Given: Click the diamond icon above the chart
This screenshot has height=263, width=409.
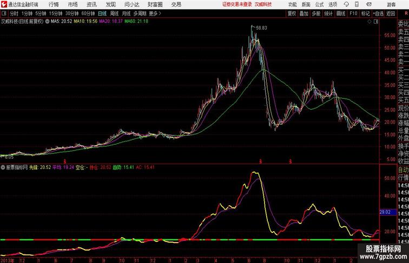Looking at the screenshot, I should pos(370,22).
